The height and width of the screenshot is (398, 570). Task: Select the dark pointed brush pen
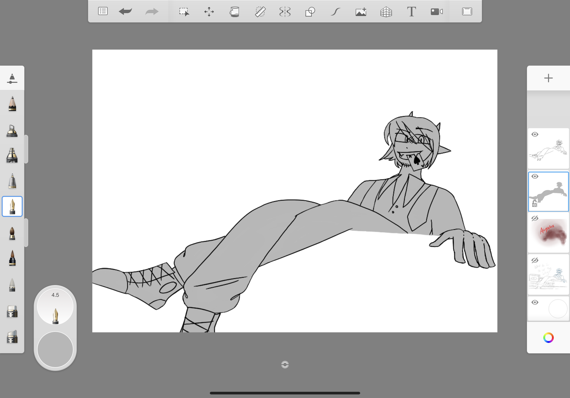click(12, 258)
